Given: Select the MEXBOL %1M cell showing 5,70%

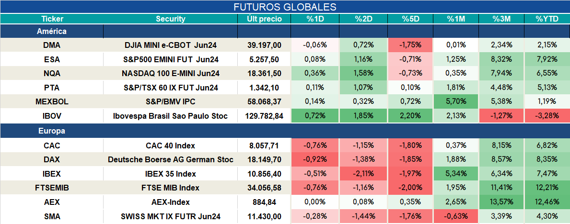Looking at the screenshot, I should 456,102.
